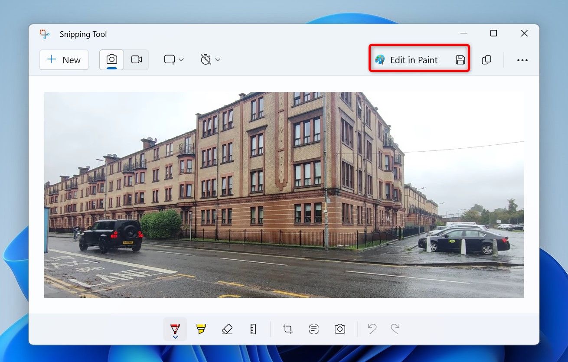Click the "Snipping Tool" window title text
568x362 pixels.
point(83,34)
